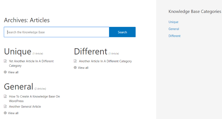Viewport: 222px width, 119px height.
Task: Click arrow icon next to Different View all
Action: [x=75, y=67]
